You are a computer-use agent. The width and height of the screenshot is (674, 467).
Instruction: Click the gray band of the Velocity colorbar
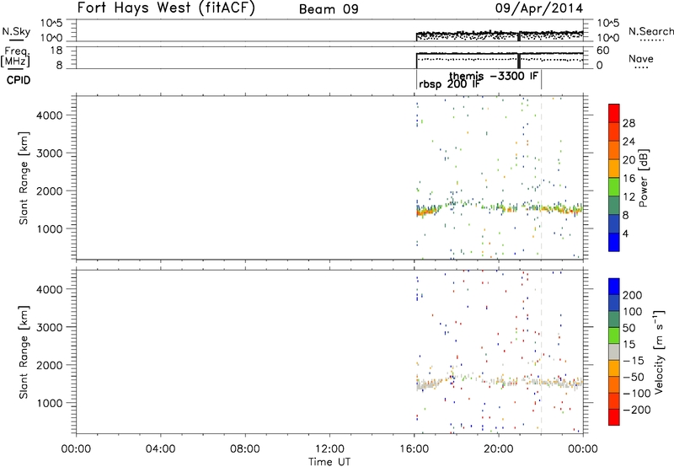tap(614, 352)
